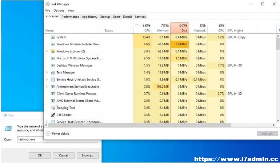
Task: Select the Desktop Window Manager process name
Action: point(74,66)
